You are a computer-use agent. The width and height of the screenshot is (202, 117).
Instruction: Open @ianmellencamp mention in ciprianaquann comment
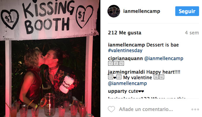coord(164,59)
